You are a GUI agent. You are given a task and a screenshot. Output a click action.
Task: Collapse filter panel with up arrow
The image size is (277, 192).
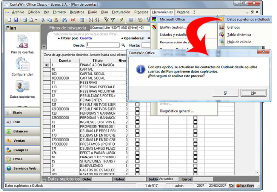point(44,47)
